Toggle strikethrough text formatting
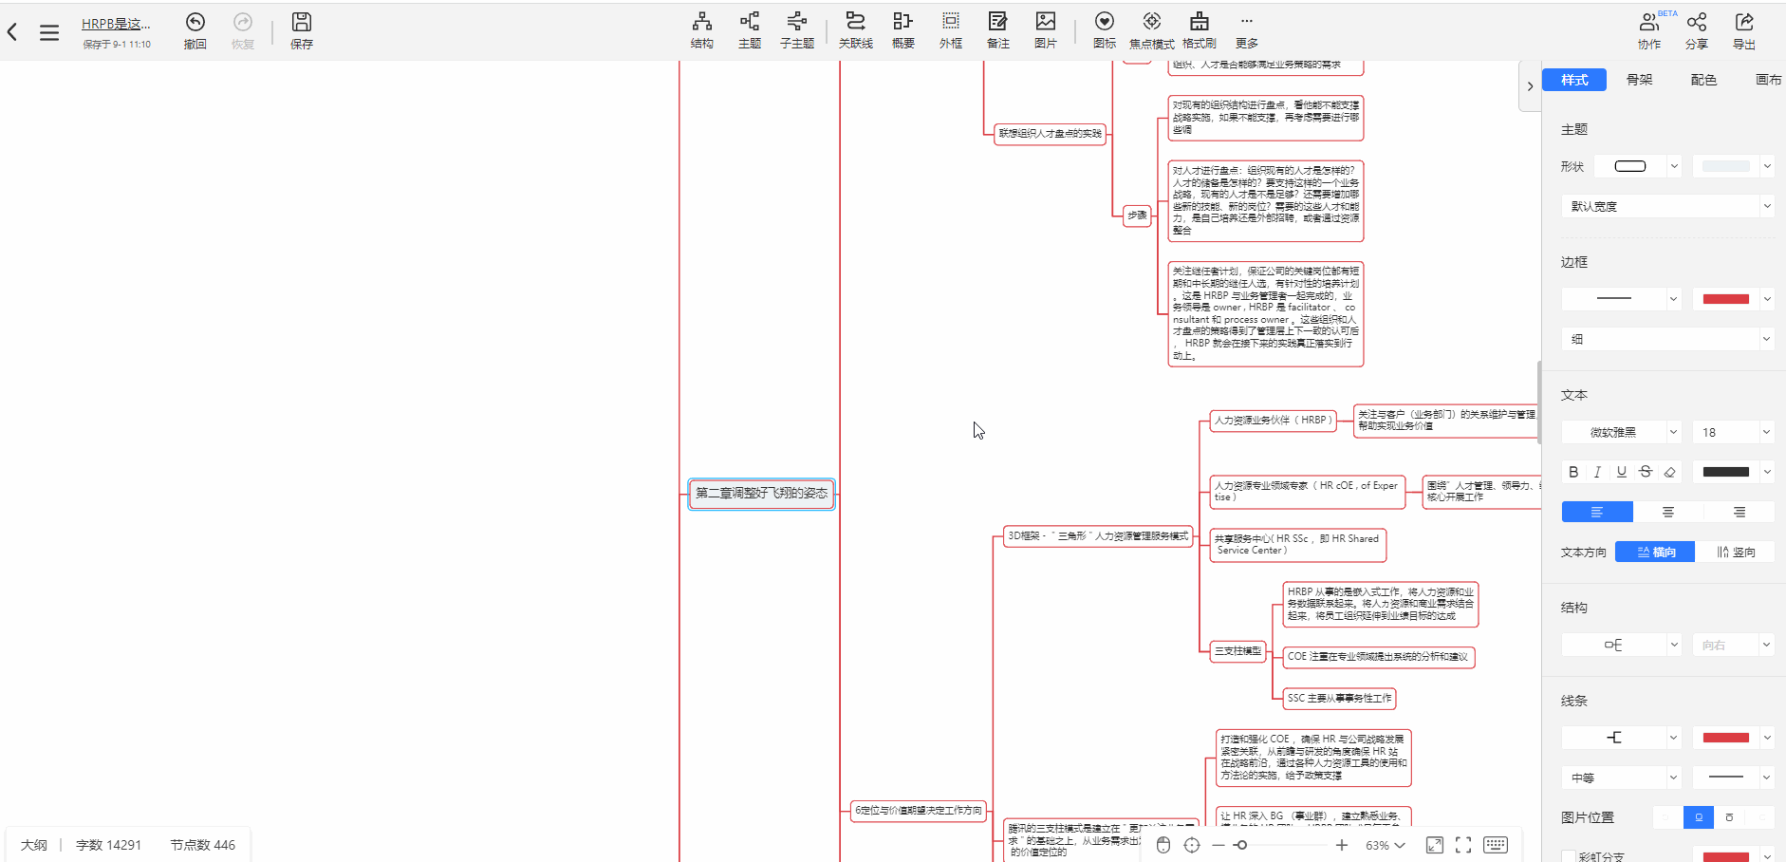 (x=1646, y=472)
